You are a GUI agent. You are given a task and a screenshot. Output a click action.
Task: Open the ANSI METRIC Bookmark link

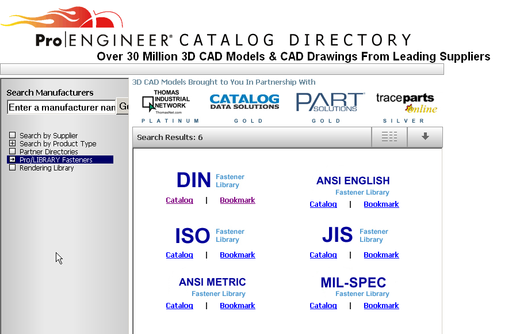point(238,306)
